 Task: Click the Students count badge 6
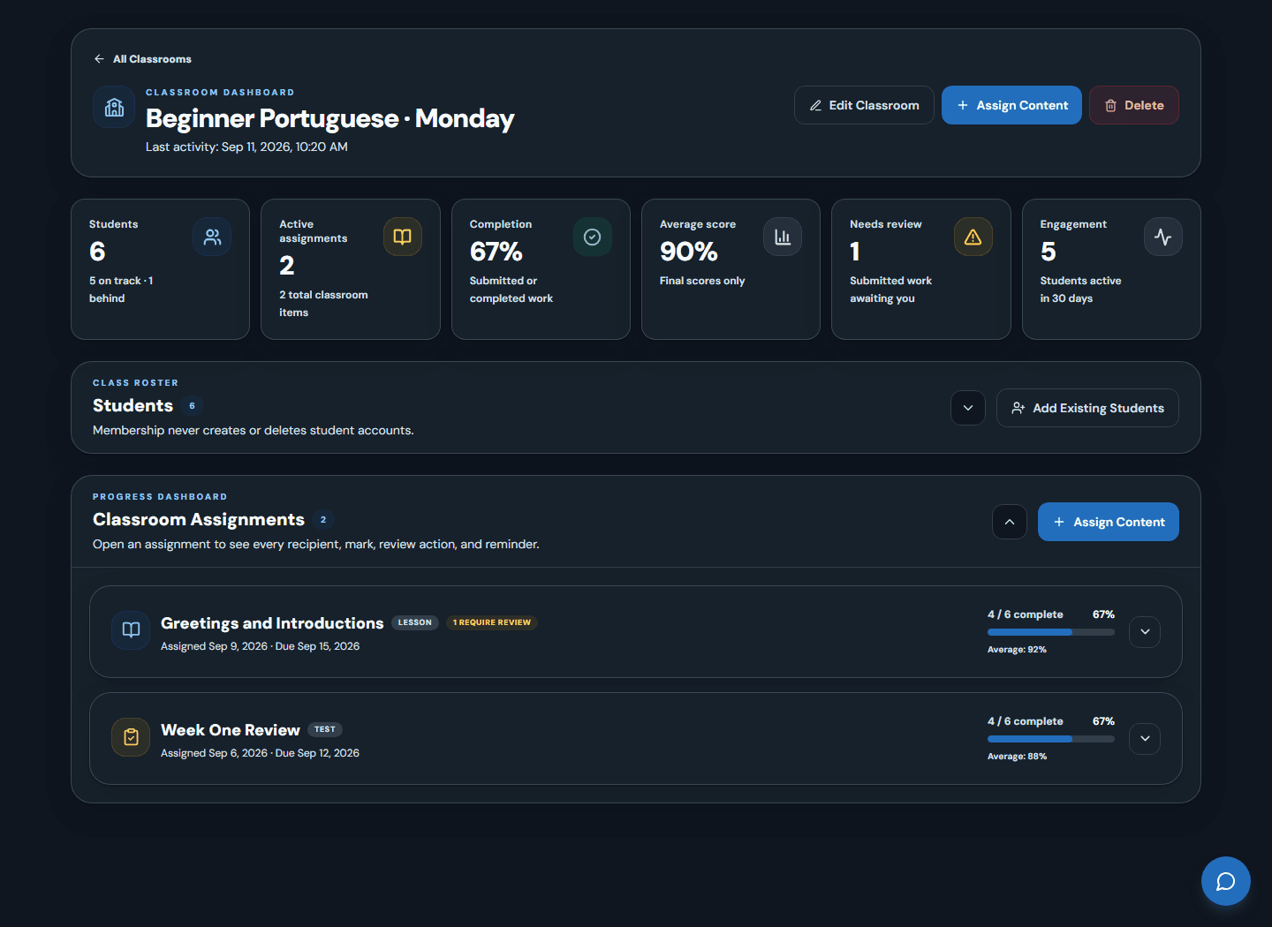[x=192, y=406]
